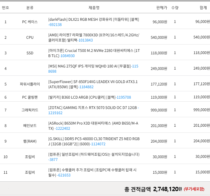This screenshot has height=196, width=210.
Task: Click the 제품명 column header
Action: point(94,8)
